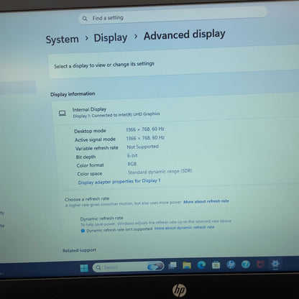
Task: Open More about dynamic refresh rate link
Action: (184, 228)
